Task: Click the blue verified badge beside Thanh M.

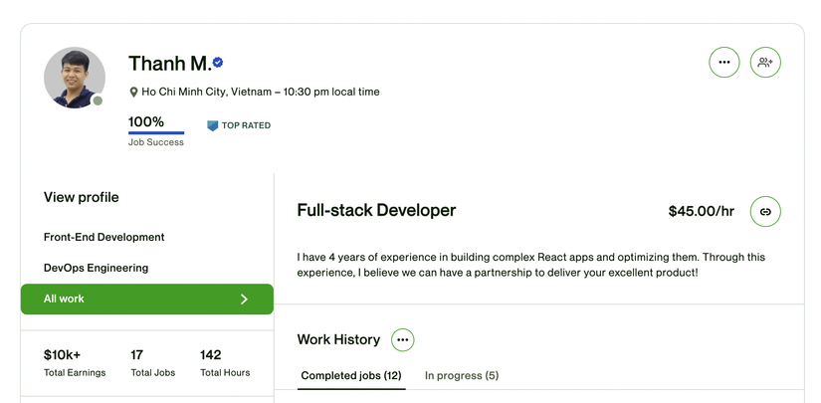Action: click(218, 63)
